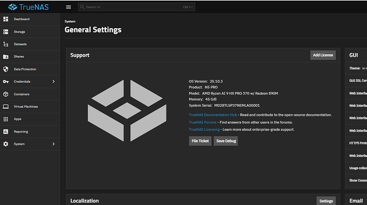
Task: Click the General Settings page title
Action: coord(93,30)
